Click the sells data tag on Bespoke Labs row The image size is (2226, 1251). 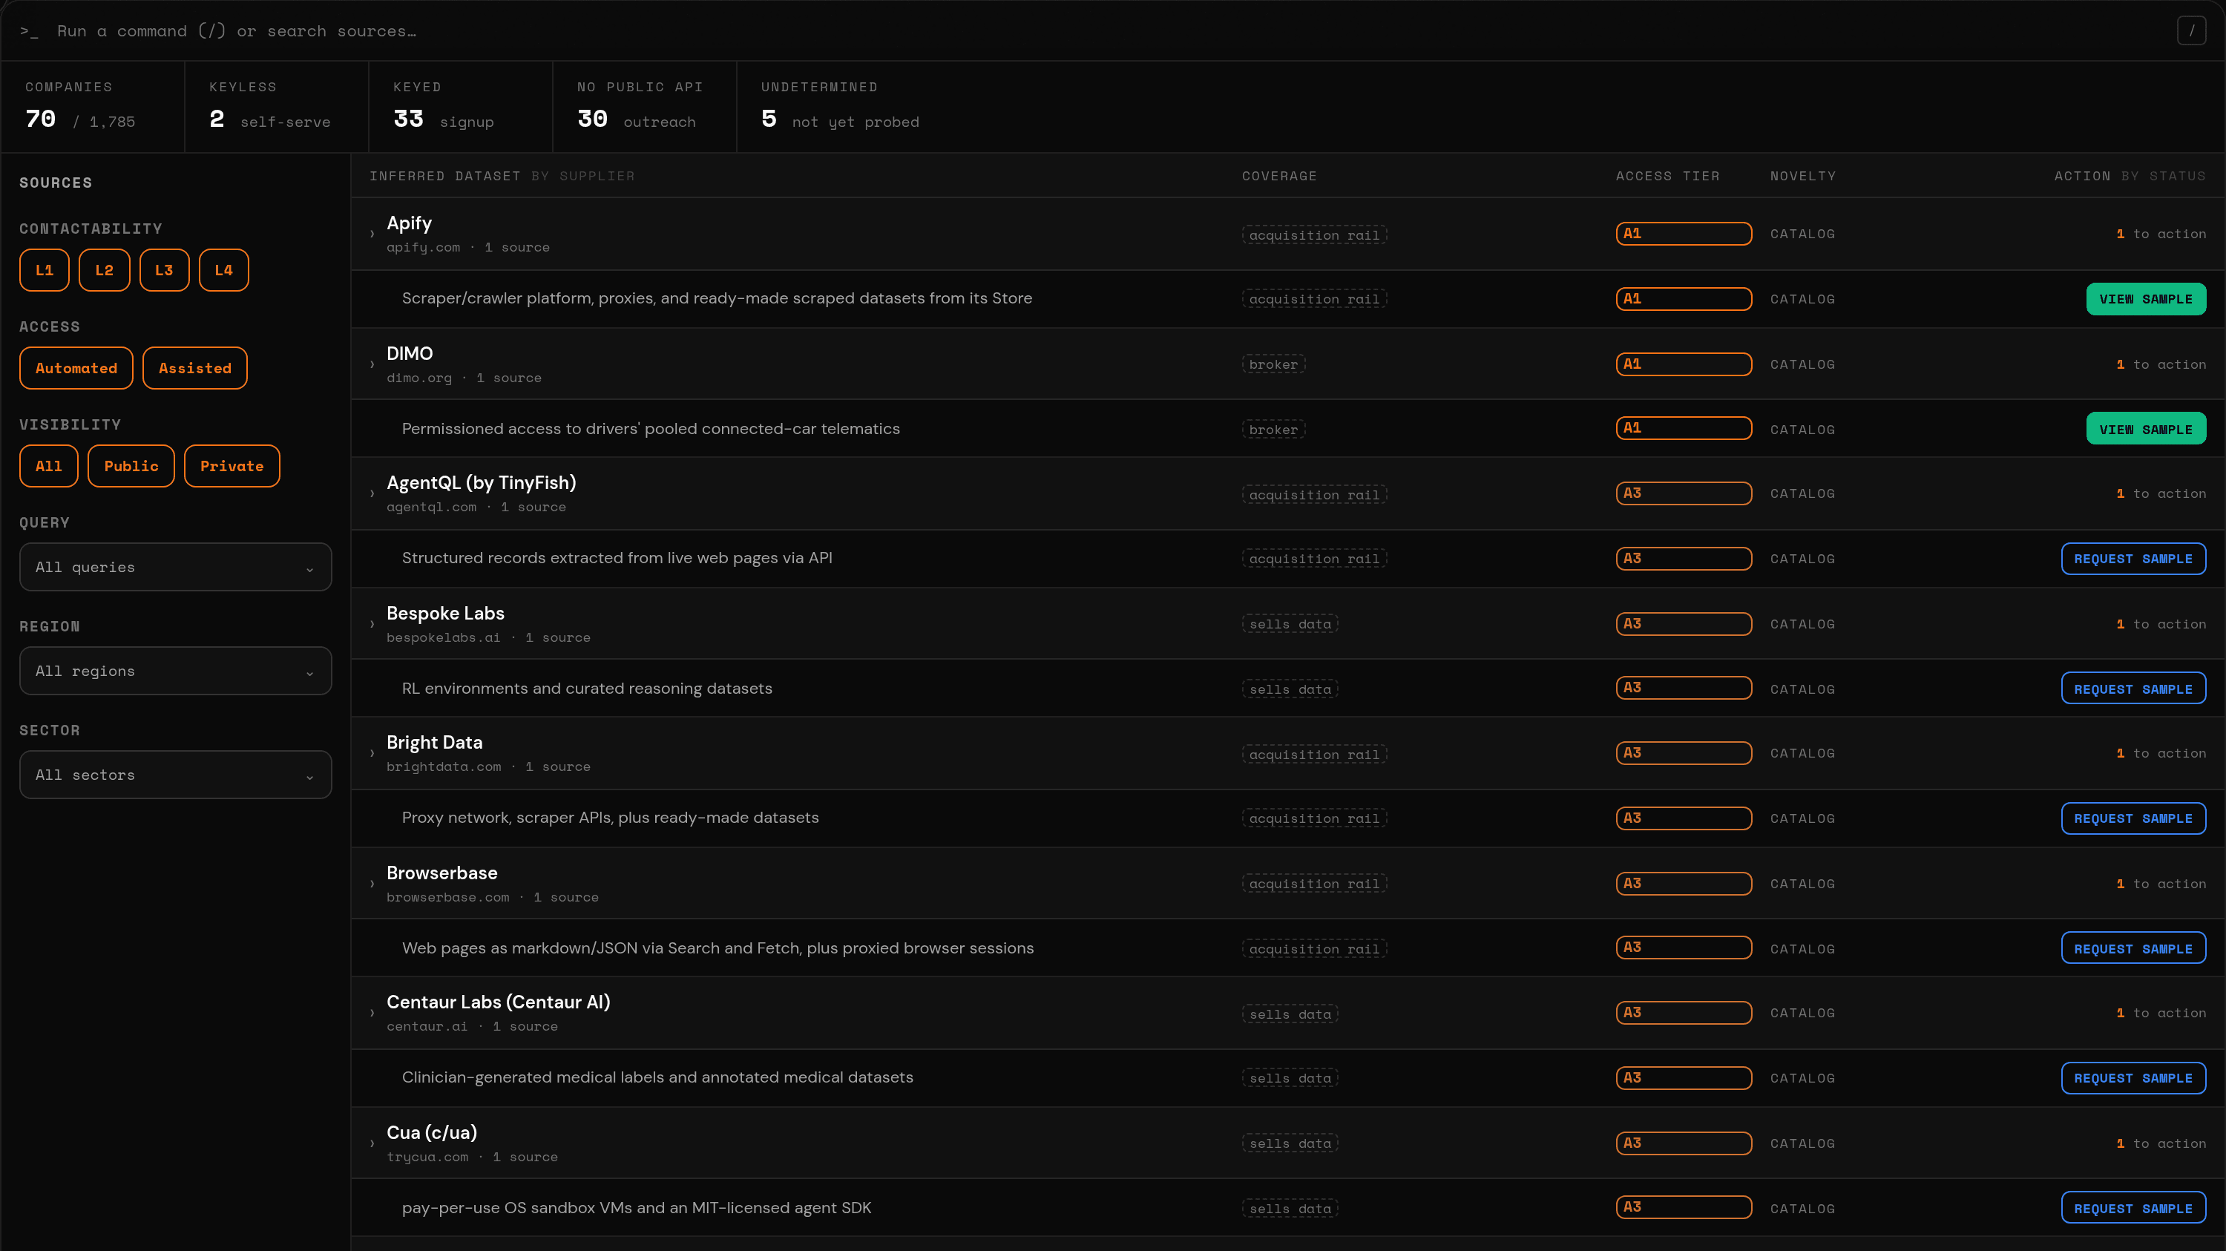1290,624
